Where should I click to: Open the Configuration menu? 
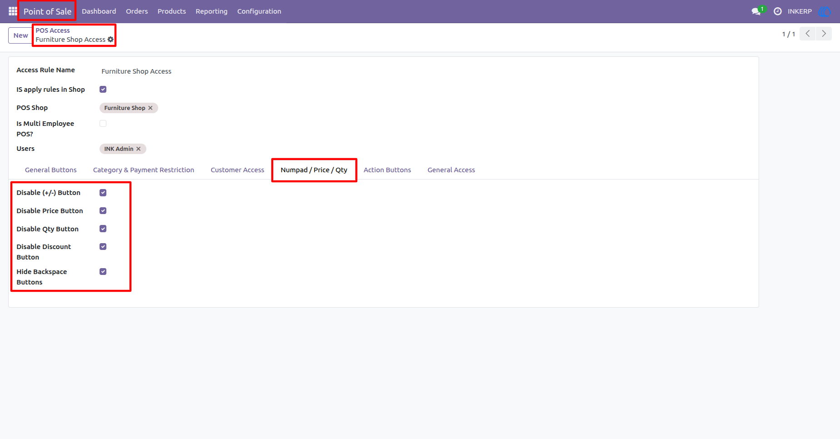tap(259, 11)
